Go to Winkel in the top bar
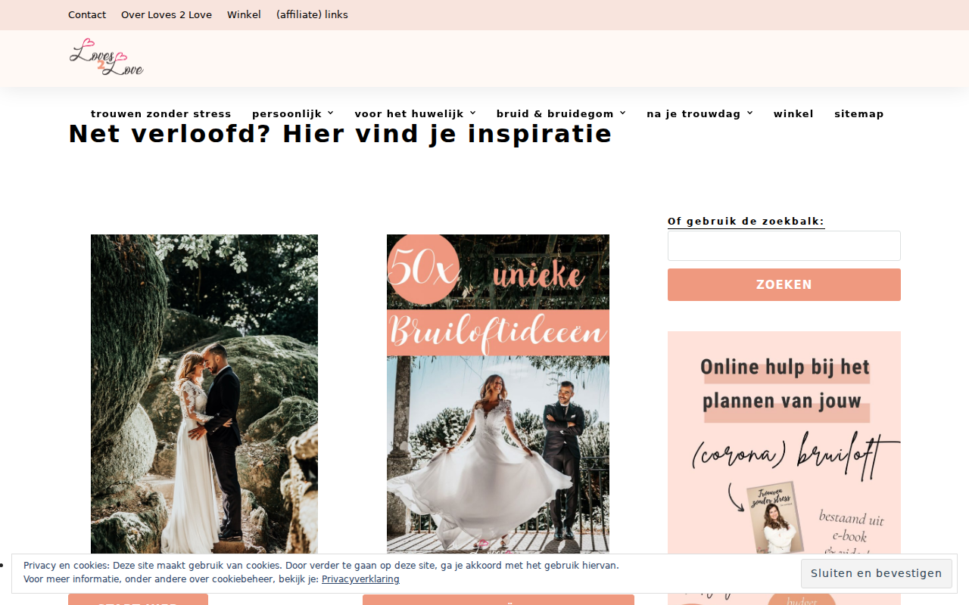The height and width of the screenshot is (605, 969). pyautogui.click(x=244, y=14)
